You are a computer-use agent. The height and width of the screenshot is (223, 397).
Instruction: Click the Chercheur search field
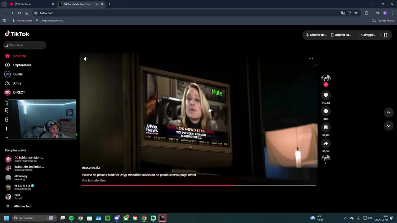tap(25, 45)
